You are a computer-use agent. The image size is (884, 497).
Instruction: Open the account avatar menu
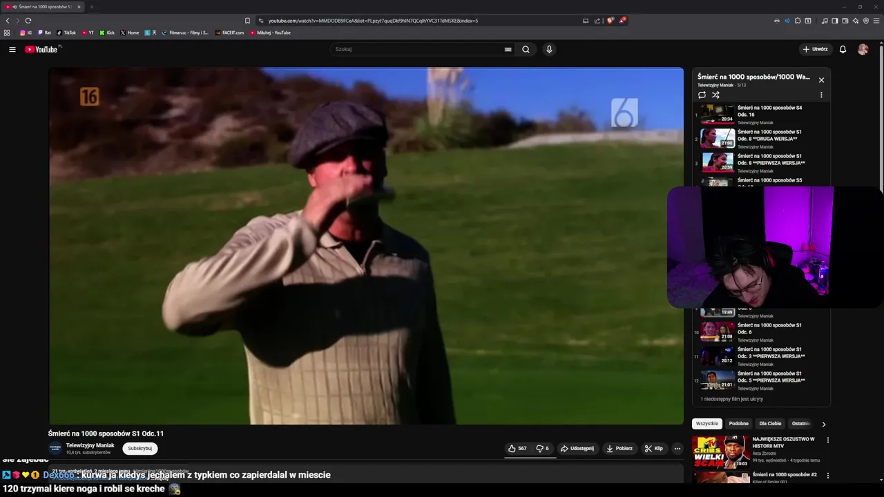863,49
